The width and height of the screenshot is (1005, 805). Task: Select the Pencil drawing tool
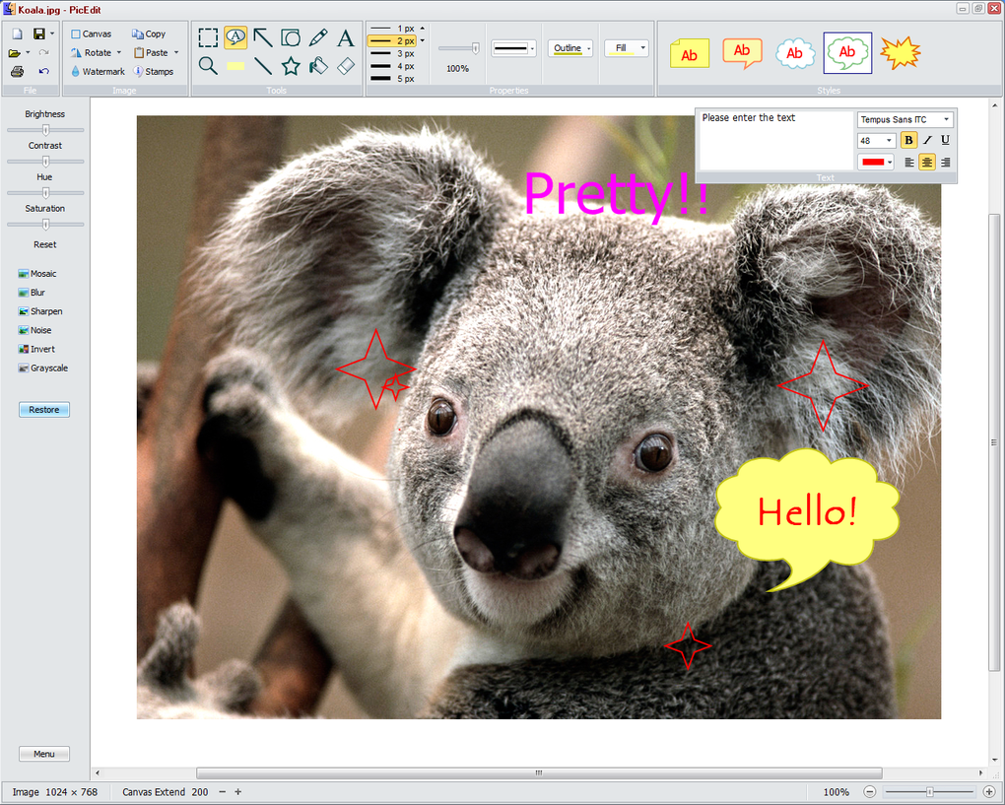(317, 37)
